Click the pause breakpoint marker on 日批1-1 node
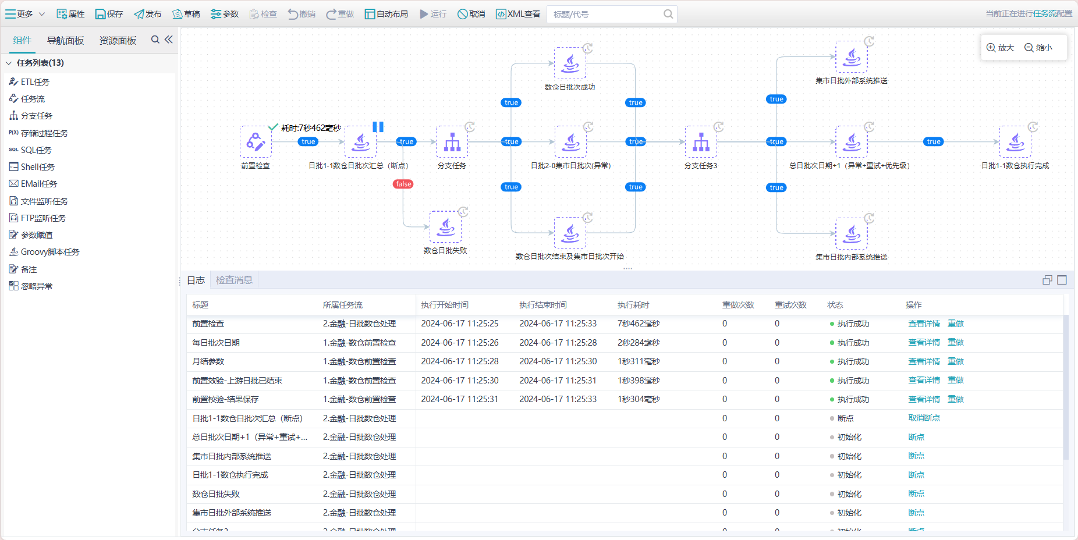The width and height of the screenshot is (1078, 540). click(x=378, y=127)
